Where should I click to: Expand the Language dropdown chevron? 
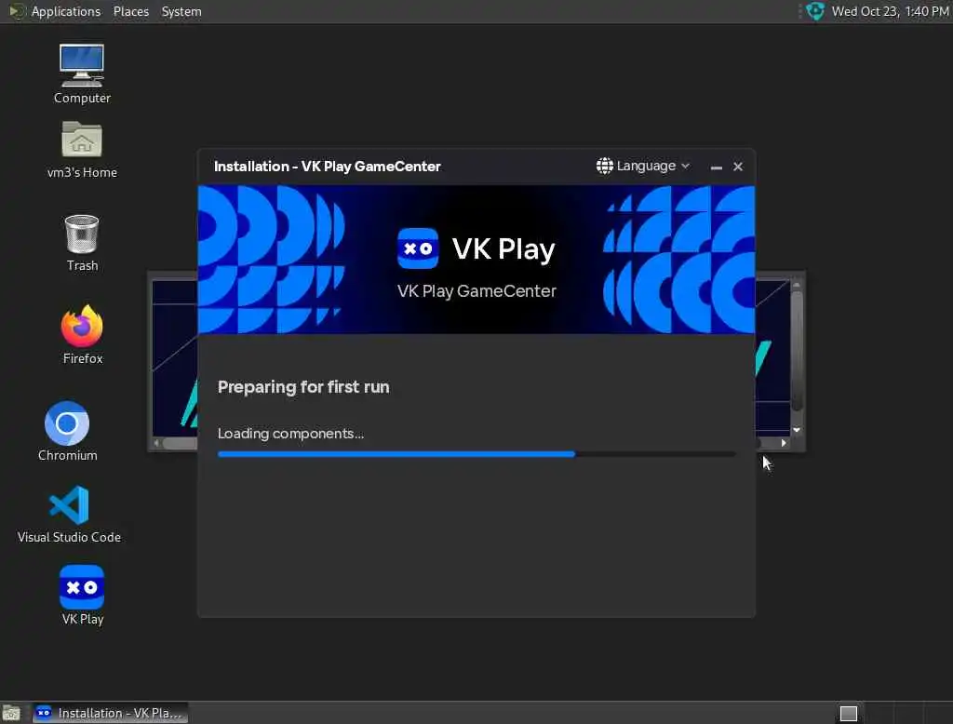tap(686, 166)
